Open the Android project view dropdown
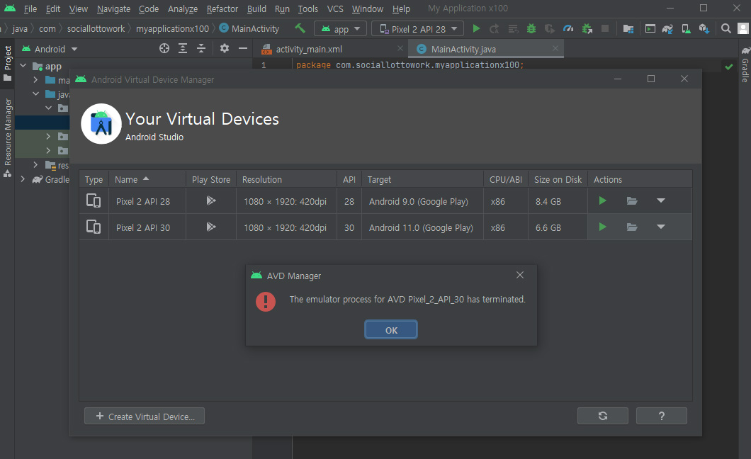 pyautogui.click(x=50, y=49)
